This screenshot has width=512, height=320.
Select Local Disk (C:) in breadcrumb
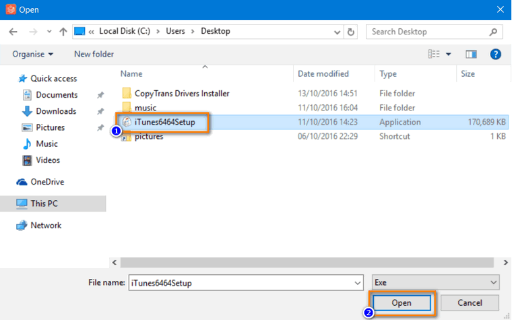[x=125, y=31]
